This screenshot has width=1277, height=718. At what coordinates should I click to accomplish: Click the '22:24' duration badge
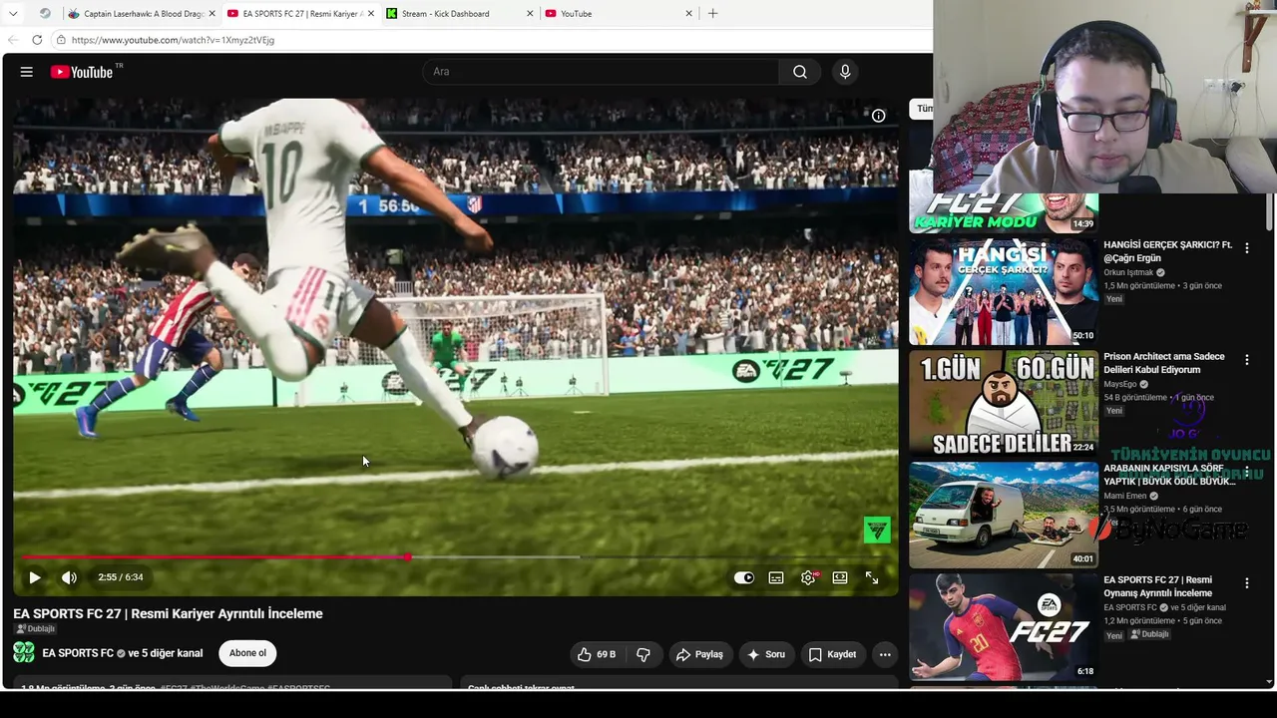point(1082,448)
